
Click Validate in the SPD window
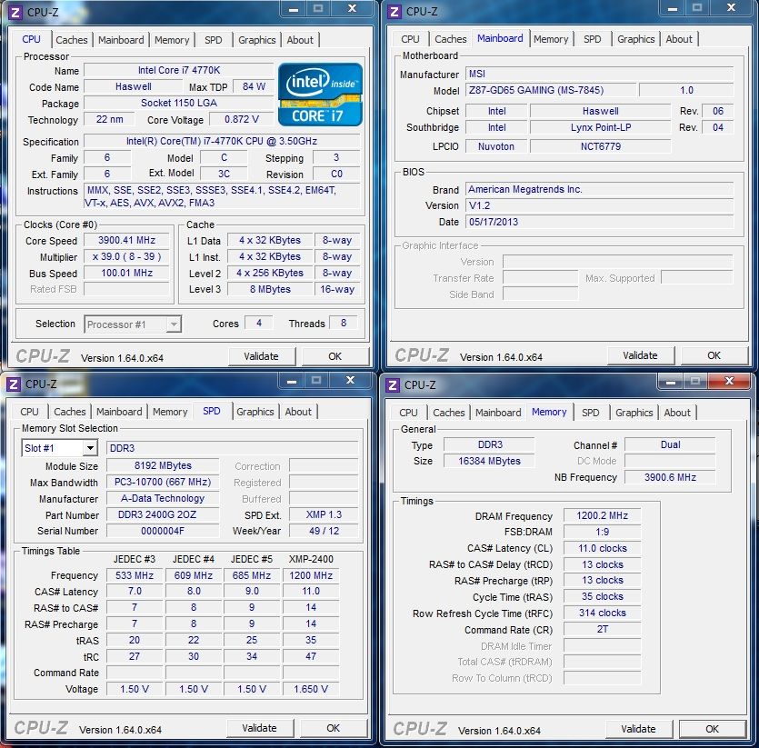pyautogui.click(x=259, y=728)
